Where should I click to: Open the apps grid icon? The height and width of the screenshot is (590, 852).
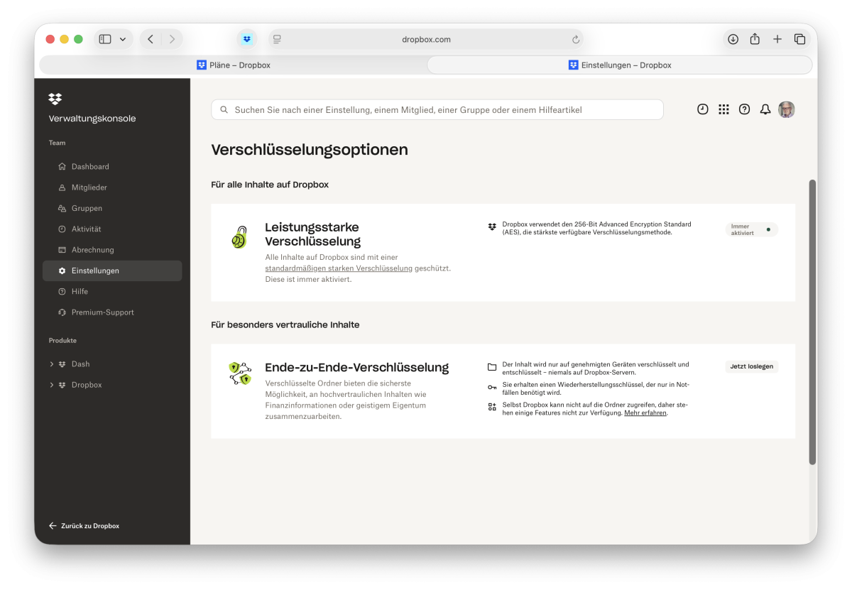coord(723,109)
